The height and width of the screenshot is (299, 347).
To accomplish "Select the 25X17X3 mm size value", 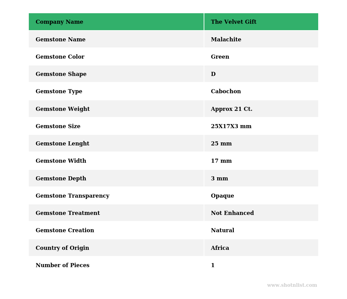I will pos(231,126).
